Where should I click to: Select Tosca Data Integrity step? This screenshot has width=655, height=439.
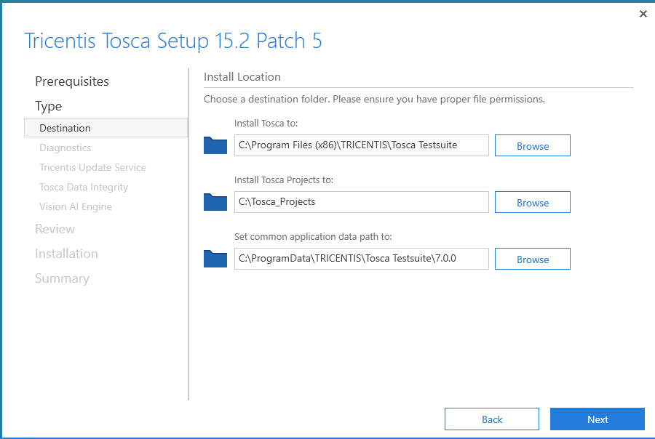[x=84, y=187]
